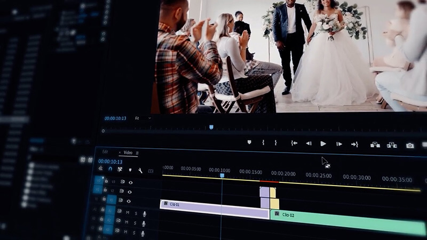Mute the first audio track with M
Viewport: 427px width, 240px height.
(127, 213)
